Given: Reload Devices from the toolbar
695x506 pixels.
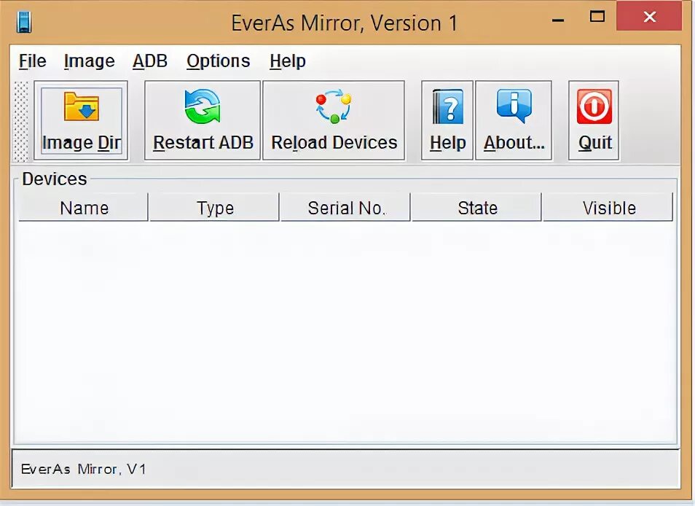Looking at the screenshot, I should tap(334, 120).
